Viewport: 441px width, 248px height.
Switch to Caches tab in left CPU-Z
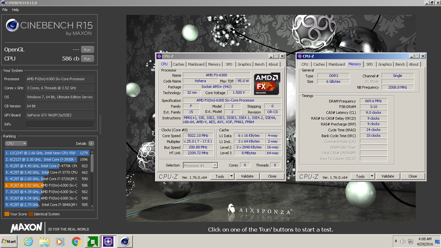coord(178,64)
